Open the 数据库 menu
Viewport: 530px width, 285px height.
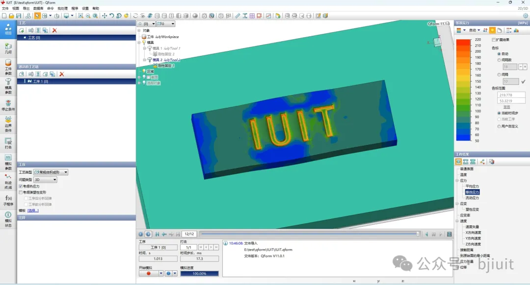(38, 8)
